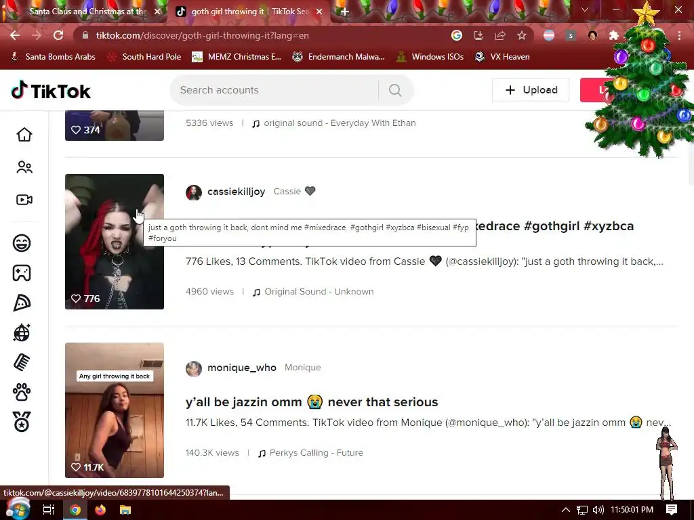Open the tab search dropdown chevron
Image resolution: width=694 pixels, height=520 pixels.
pos(585,9)
